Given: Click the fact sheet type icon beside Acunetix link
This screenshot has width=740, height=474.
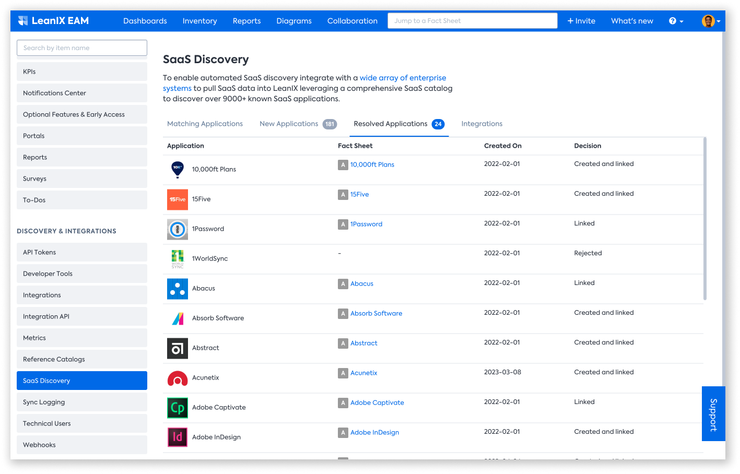Looking at the screenshot, I should pos(343,373).
